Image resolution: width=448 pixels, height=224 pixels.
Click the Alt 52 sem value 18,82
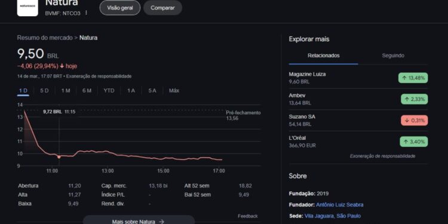tap(245, 186)
